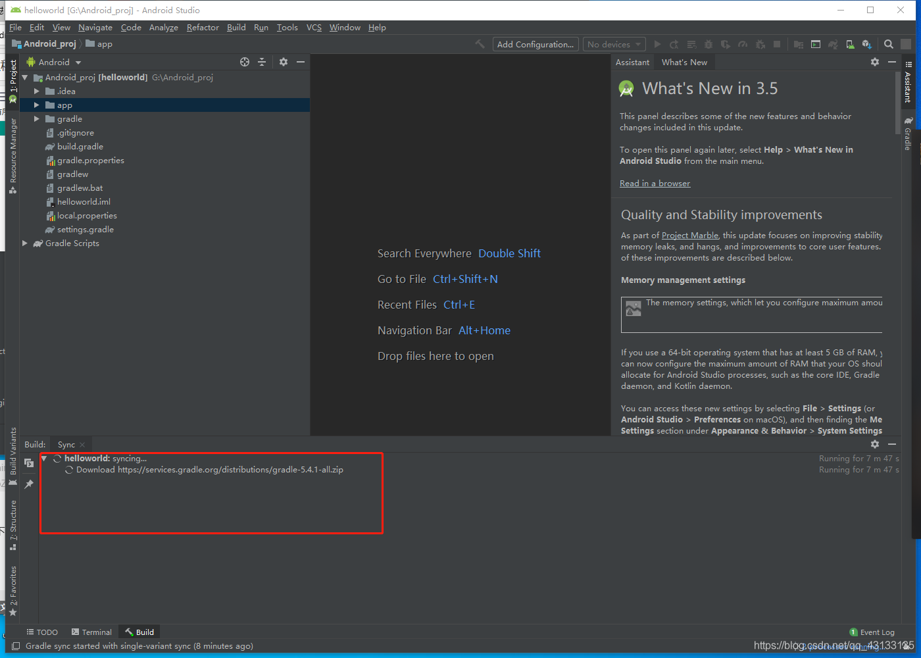Image resolution: width=921 pixels, height=658 pixels.
Task: Collapse the Android_proj root tree node
Action: pos(25,78)
